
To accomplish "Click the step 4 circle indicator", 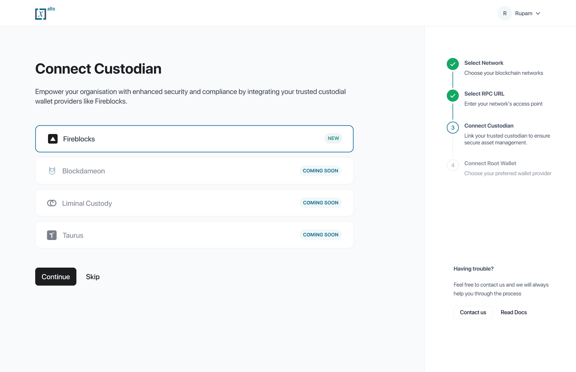I will click(x=453, y=165).
